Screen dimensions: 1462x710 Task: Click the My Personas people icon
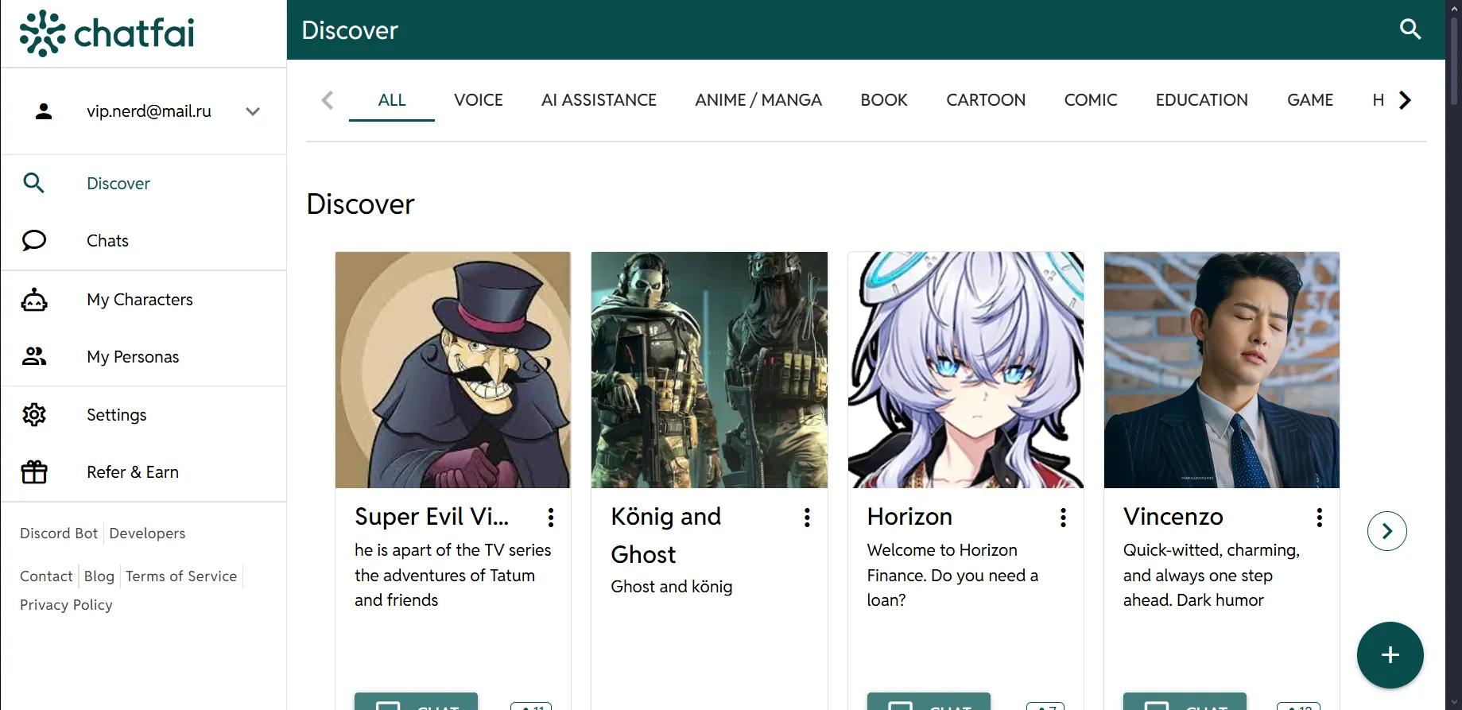34,357
